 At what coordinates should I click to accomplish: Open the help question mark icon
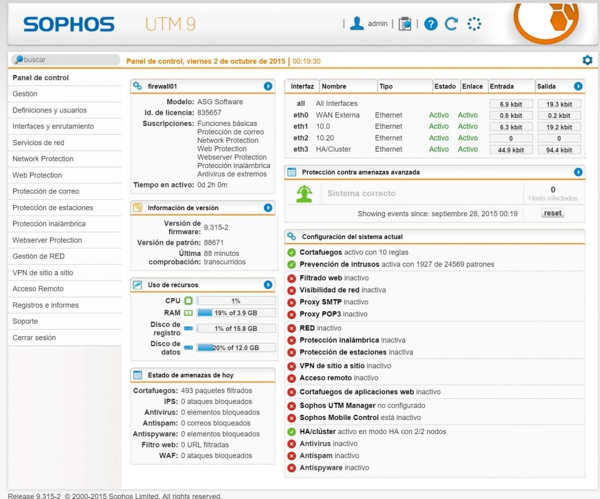click(431, 24)
